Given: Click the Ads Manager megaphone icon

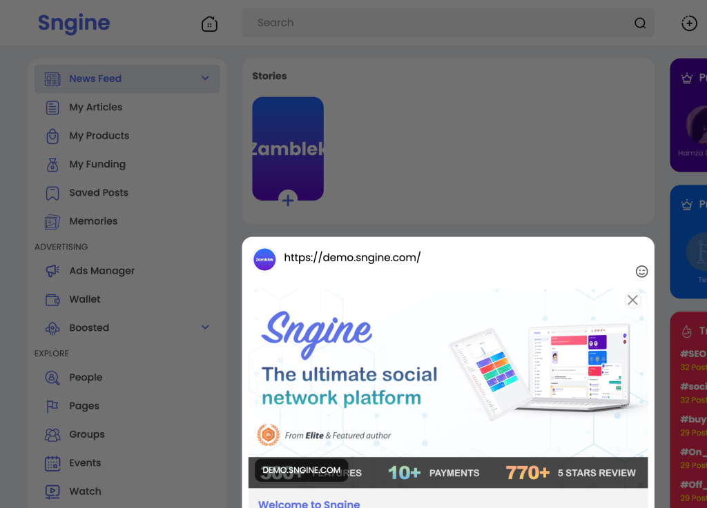Looking at the screenshot, I should coord(52,271).
